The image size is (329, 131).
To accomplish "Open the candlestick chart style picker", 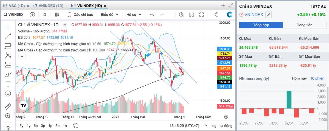I will (x=57, y=15).
